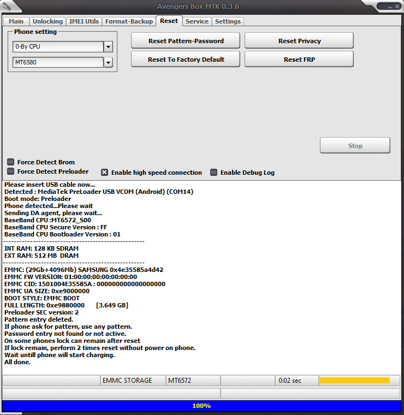The width and height of the screenshot is (404, 415).
Task: Expand the 0-By CPU dropdown arrow
Action: coord(108,47)
